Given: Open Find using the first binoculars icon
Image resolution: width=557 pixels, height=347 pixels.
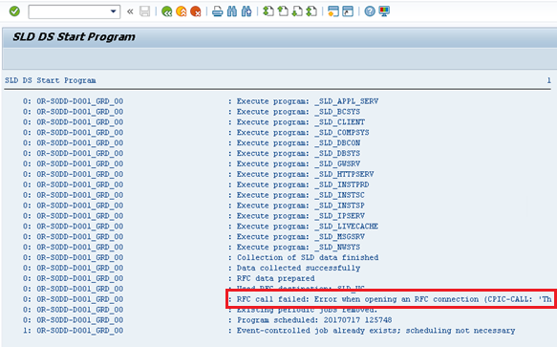Looking at the screenshot, I should click(232, 11).
